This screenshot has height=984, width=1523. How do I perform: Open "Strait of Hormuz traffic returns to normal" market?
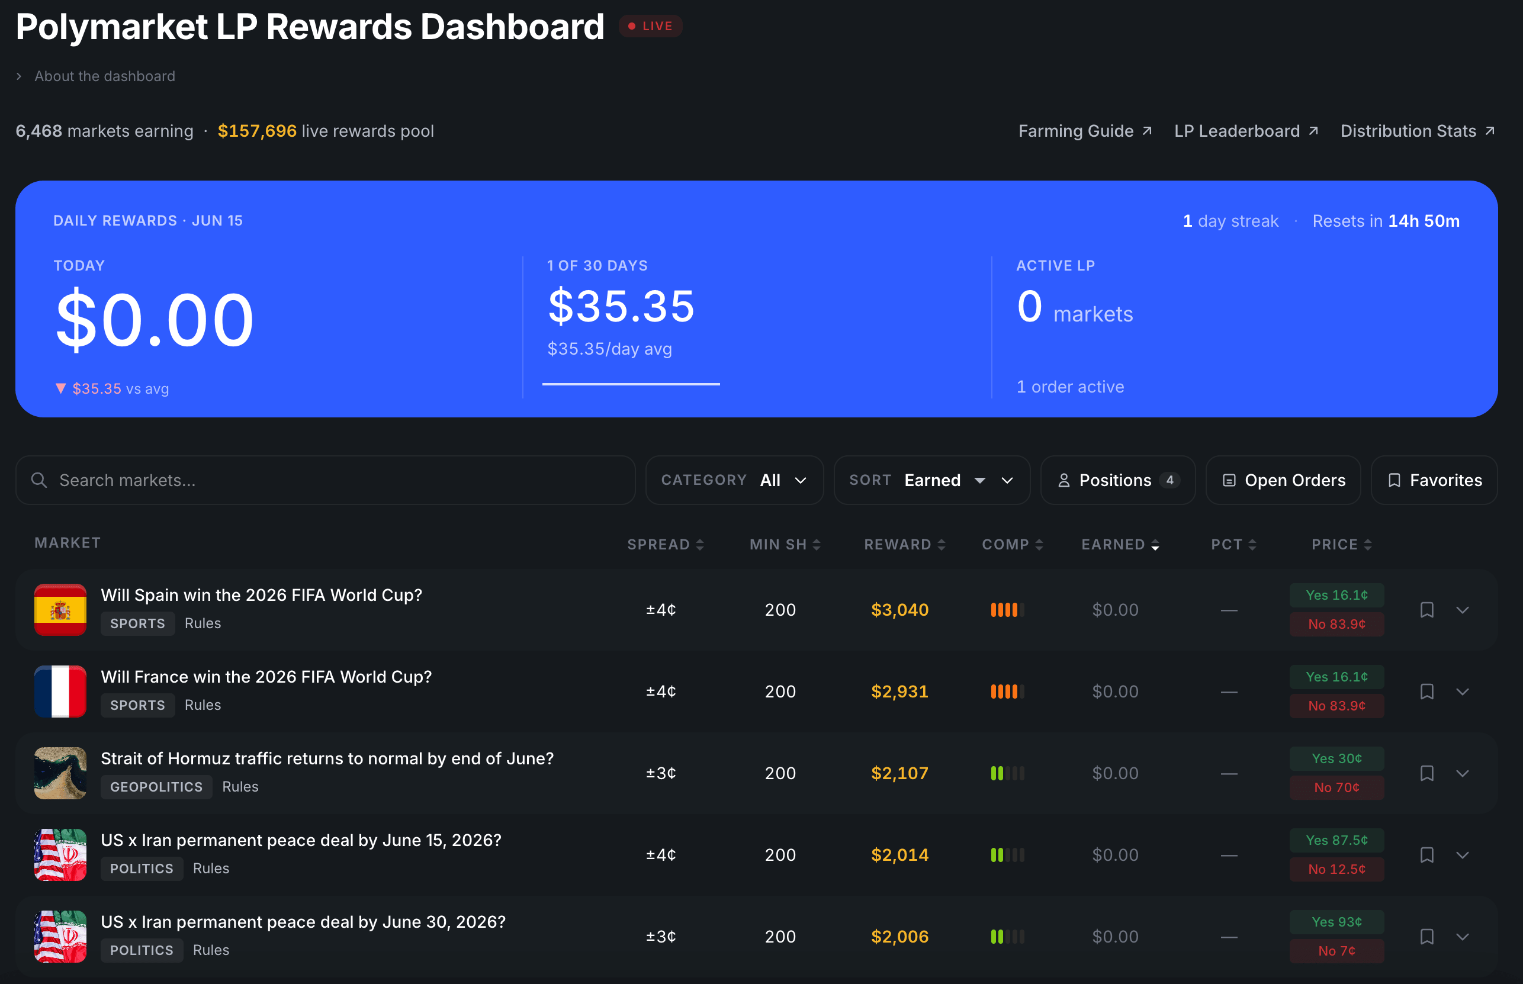327,758
